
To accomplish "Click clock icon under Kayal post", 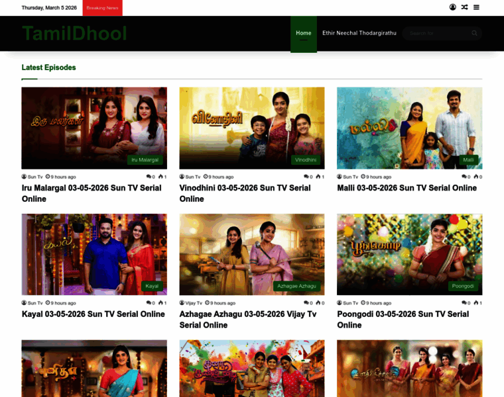I will (48, 302).
